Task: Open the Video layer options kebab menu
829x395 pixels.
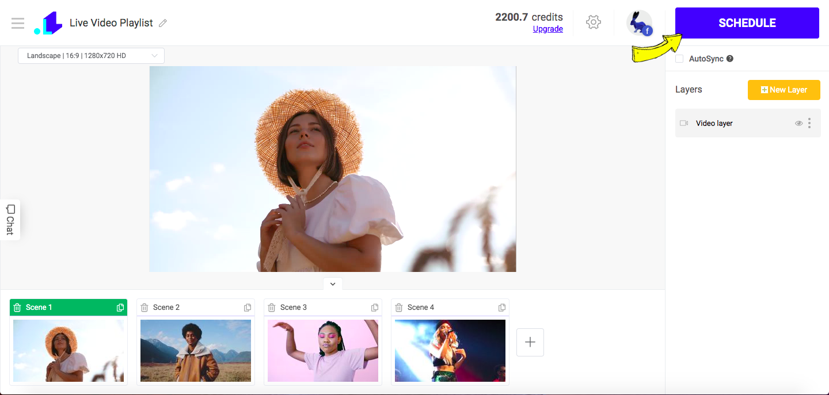Action: tap(811, 122)
